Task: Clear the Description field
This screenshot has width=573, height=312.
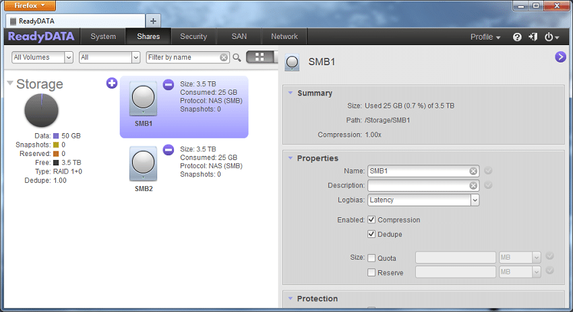Action: click(473, 186)
